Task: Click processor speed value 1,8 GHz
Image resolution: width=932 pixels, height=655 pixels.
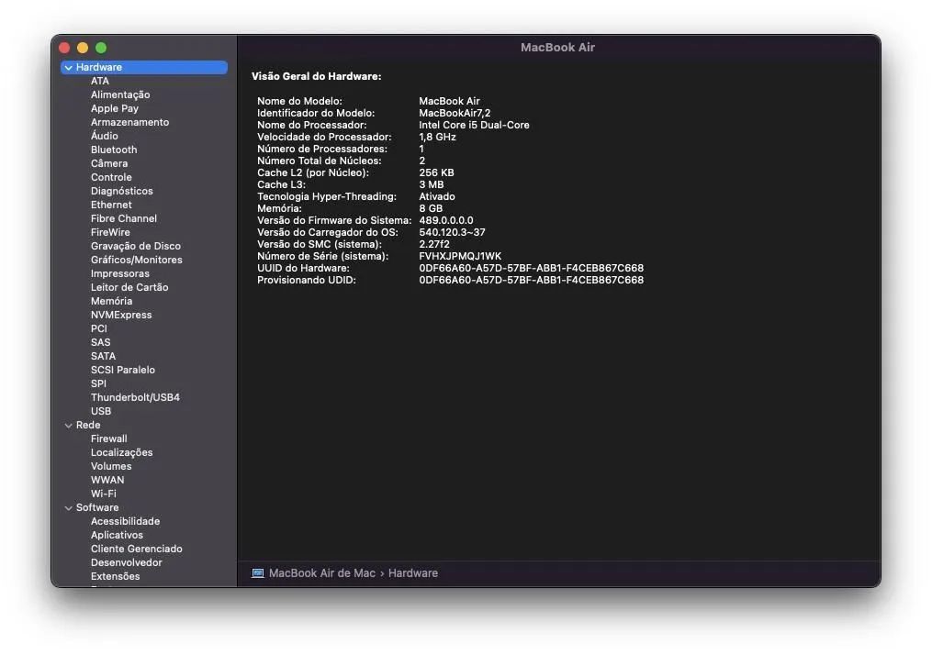Action: [437, 137]
